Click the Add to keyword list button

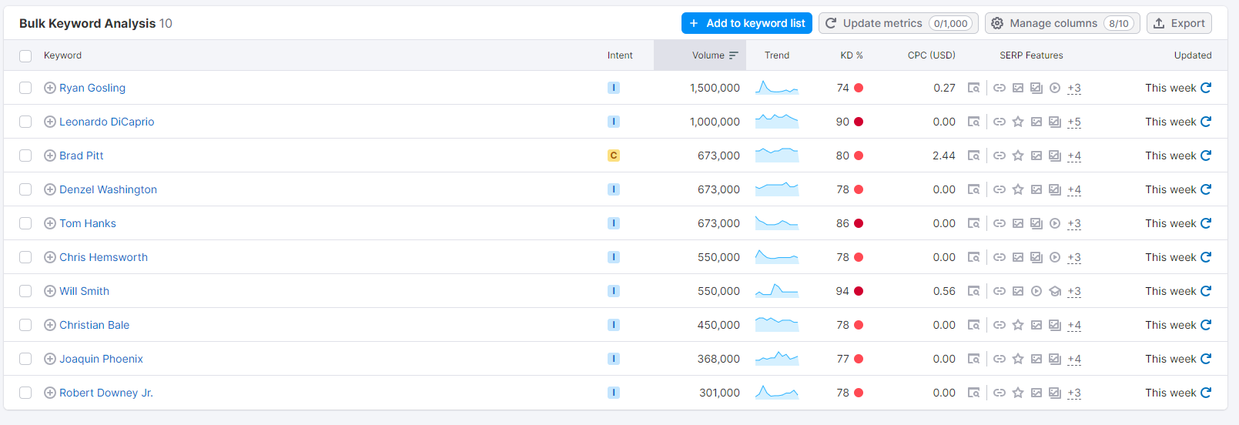(x=746, y=23)
